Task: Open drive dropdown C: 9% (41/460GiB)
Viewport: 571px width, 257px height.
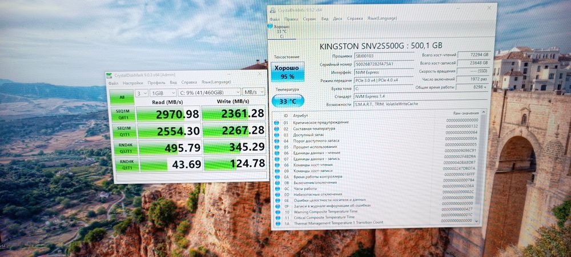Action: [210, 92]
